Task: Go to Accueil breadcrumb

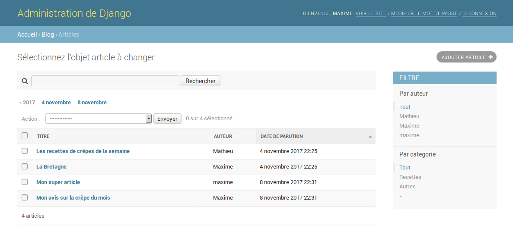Action: pos(27,34)
